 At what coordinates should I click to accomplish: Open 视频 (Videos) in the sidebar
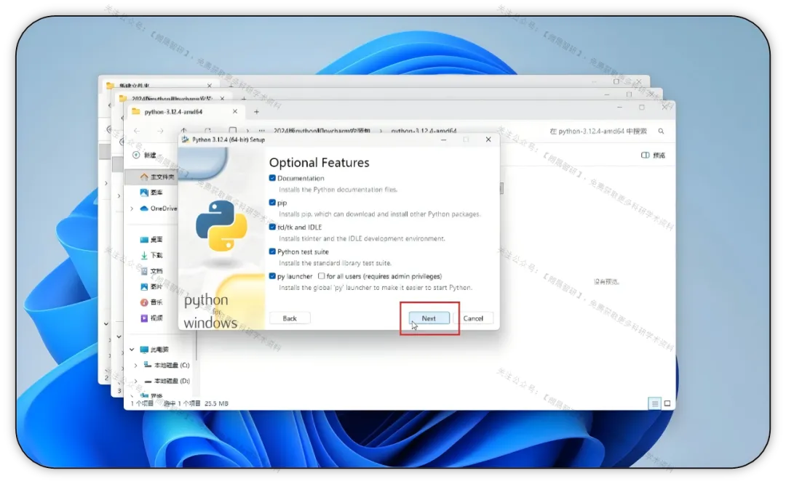coord(151,318)
